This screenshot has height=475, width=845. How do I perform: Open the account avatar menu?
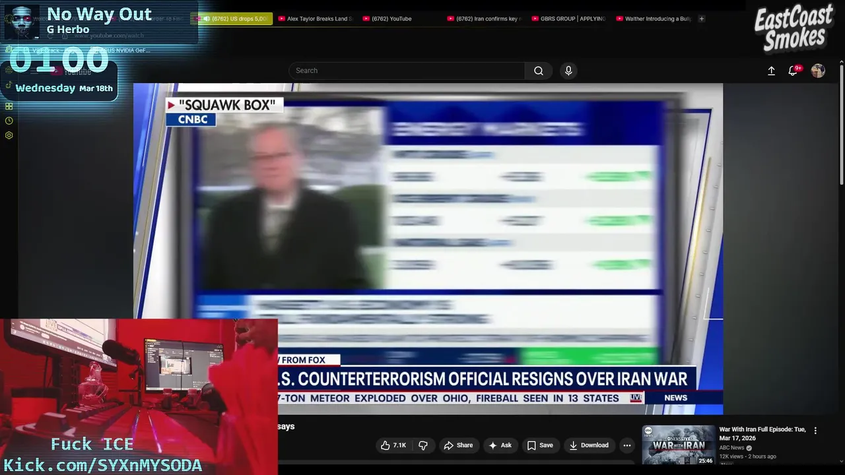[x=818, y=71]
